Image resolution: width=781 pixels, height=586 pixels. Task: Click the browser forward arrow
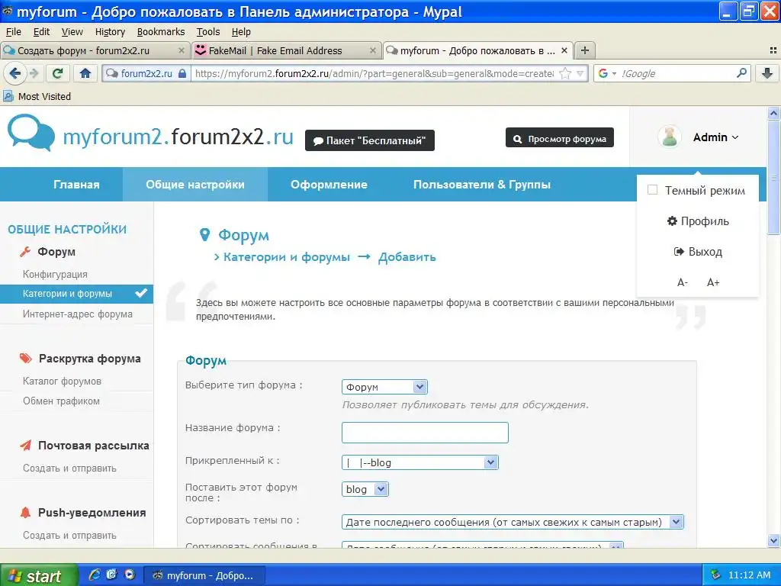click(x=34, y=74)
